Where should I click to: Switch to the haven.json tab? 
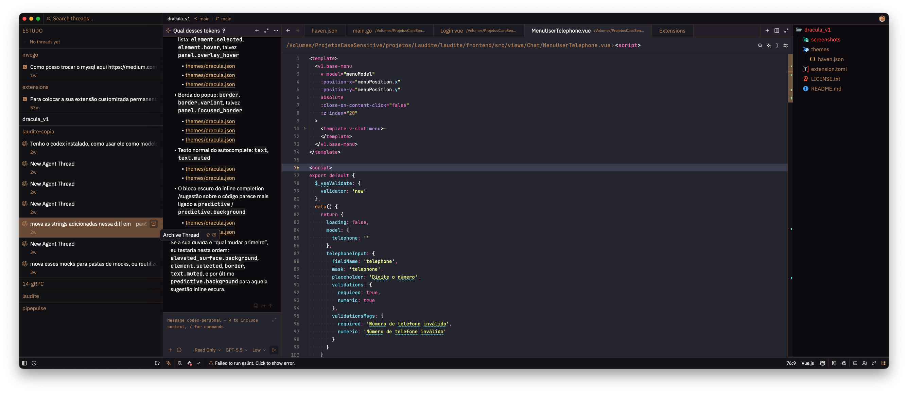pyautogui.click(x=324, y=31)
